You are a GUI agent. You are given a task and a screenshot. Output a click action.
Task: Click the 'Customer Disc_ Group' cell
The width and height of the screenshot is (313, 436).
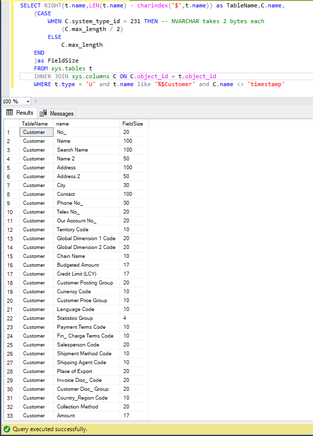point(86,389)
